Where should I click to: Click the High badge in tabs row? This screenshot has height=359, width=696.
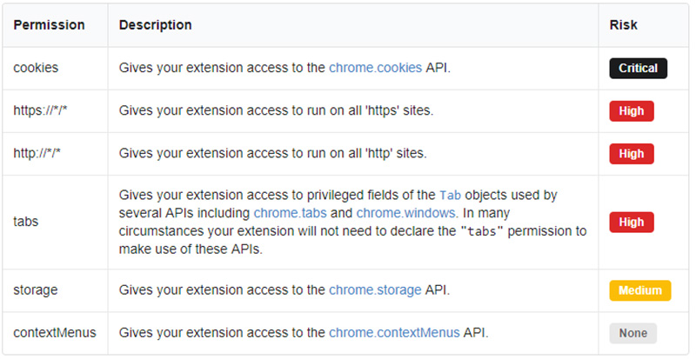[x=632, y=222]
